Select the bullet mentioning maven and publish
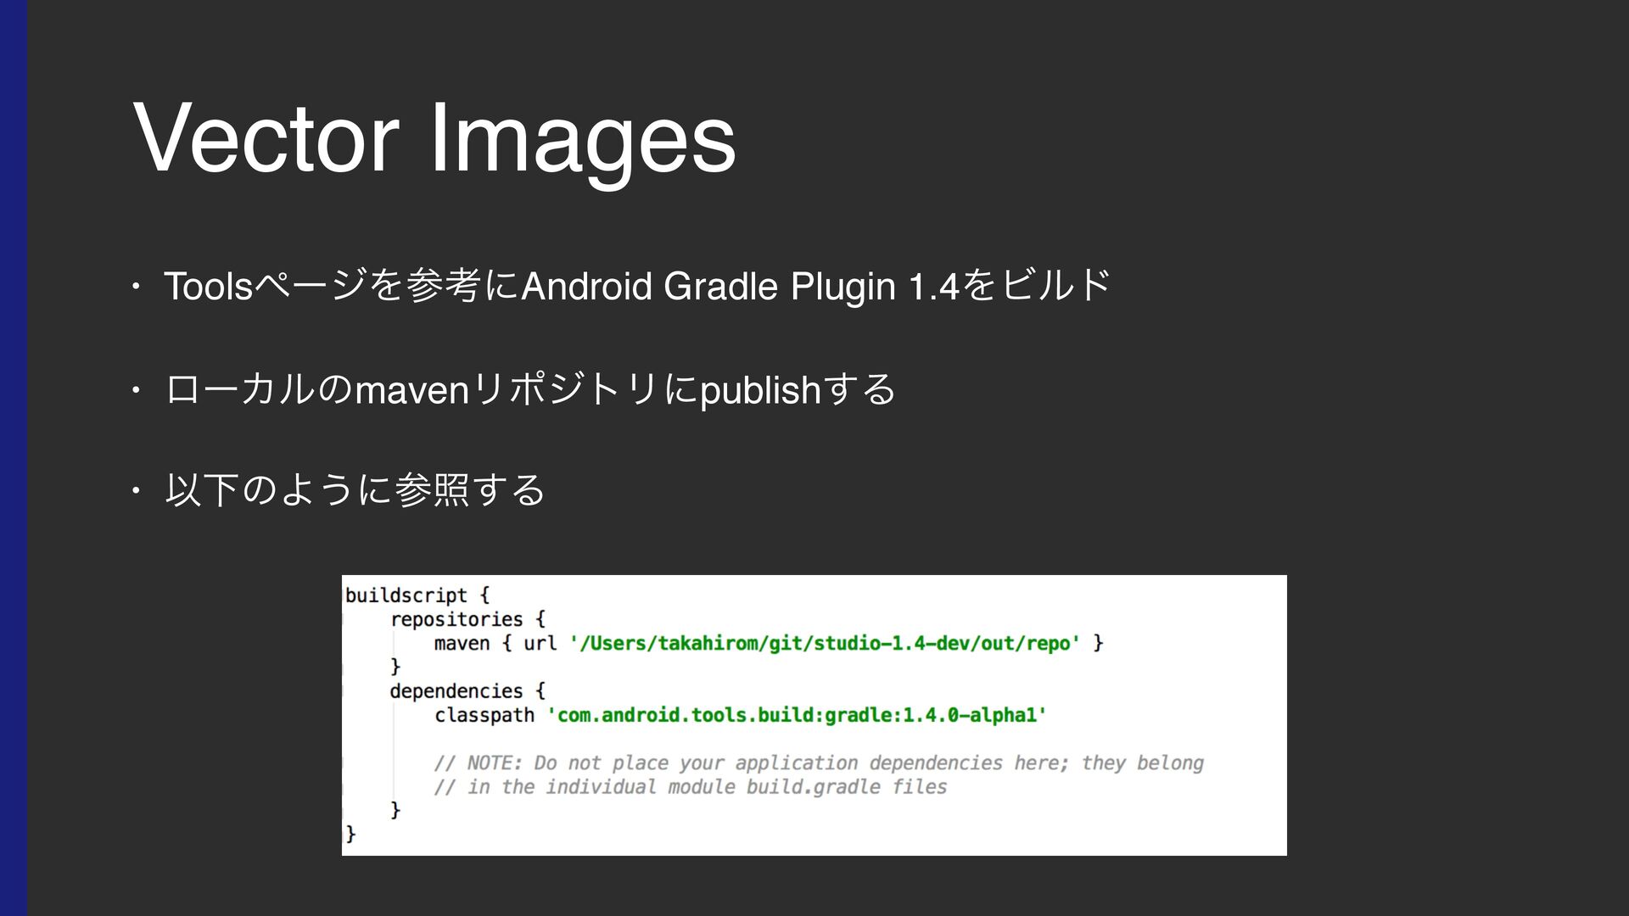The height and width of the screenshot is (916, 1629). pos(530,389)
